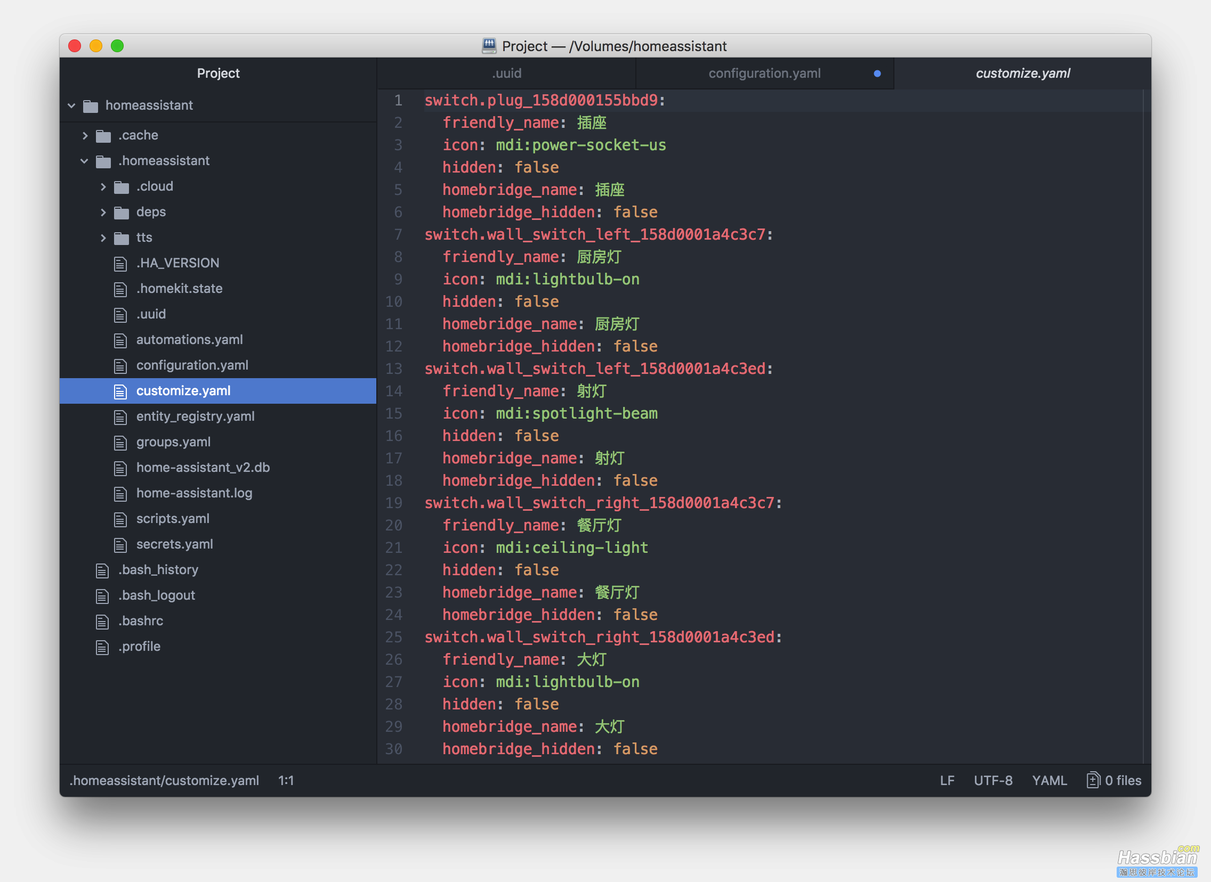
Task: Click the Project panel header
Action: 218,73
